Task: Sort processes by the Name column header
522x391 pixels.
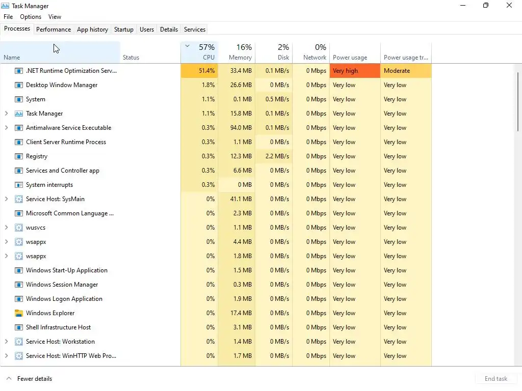Action: (x=60, y=52)
